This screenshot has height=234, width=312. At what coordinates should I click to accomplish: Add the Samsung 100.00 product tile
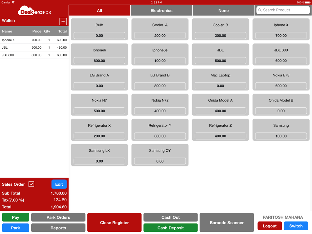(281, 130)
